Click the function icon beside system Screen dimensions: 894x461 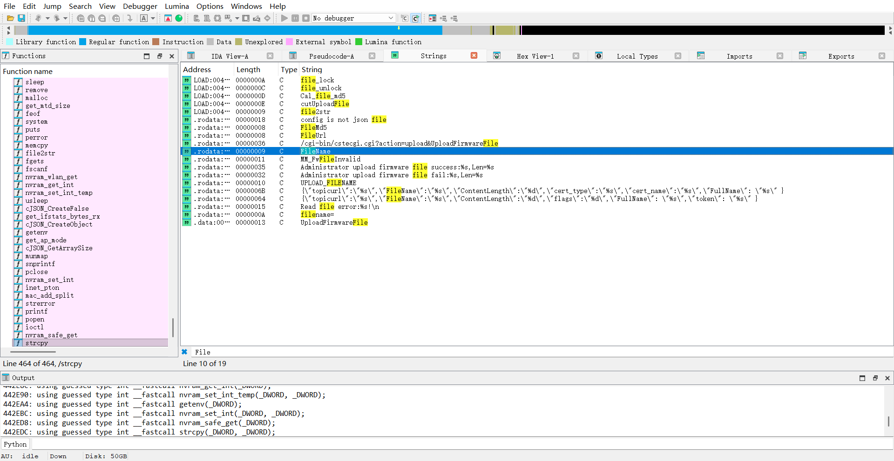(x=18, y=121)
